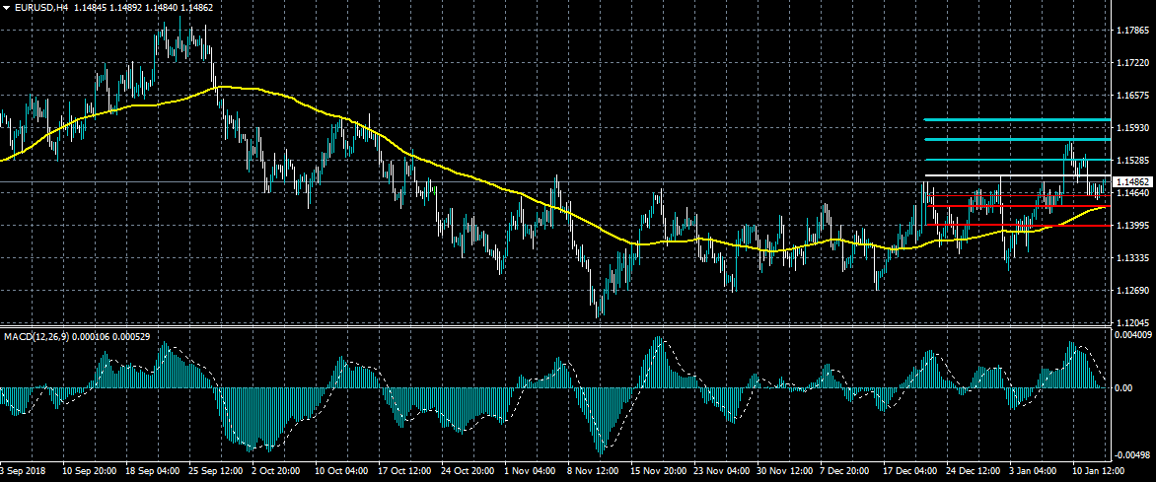Click the 0.004009 MACD scale value

click(x=1133, y=336)
